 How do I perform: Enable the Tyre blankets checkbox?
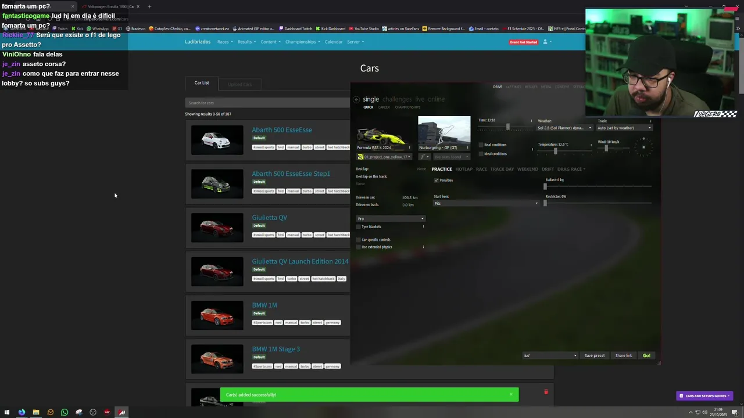(x=359, y=226)
